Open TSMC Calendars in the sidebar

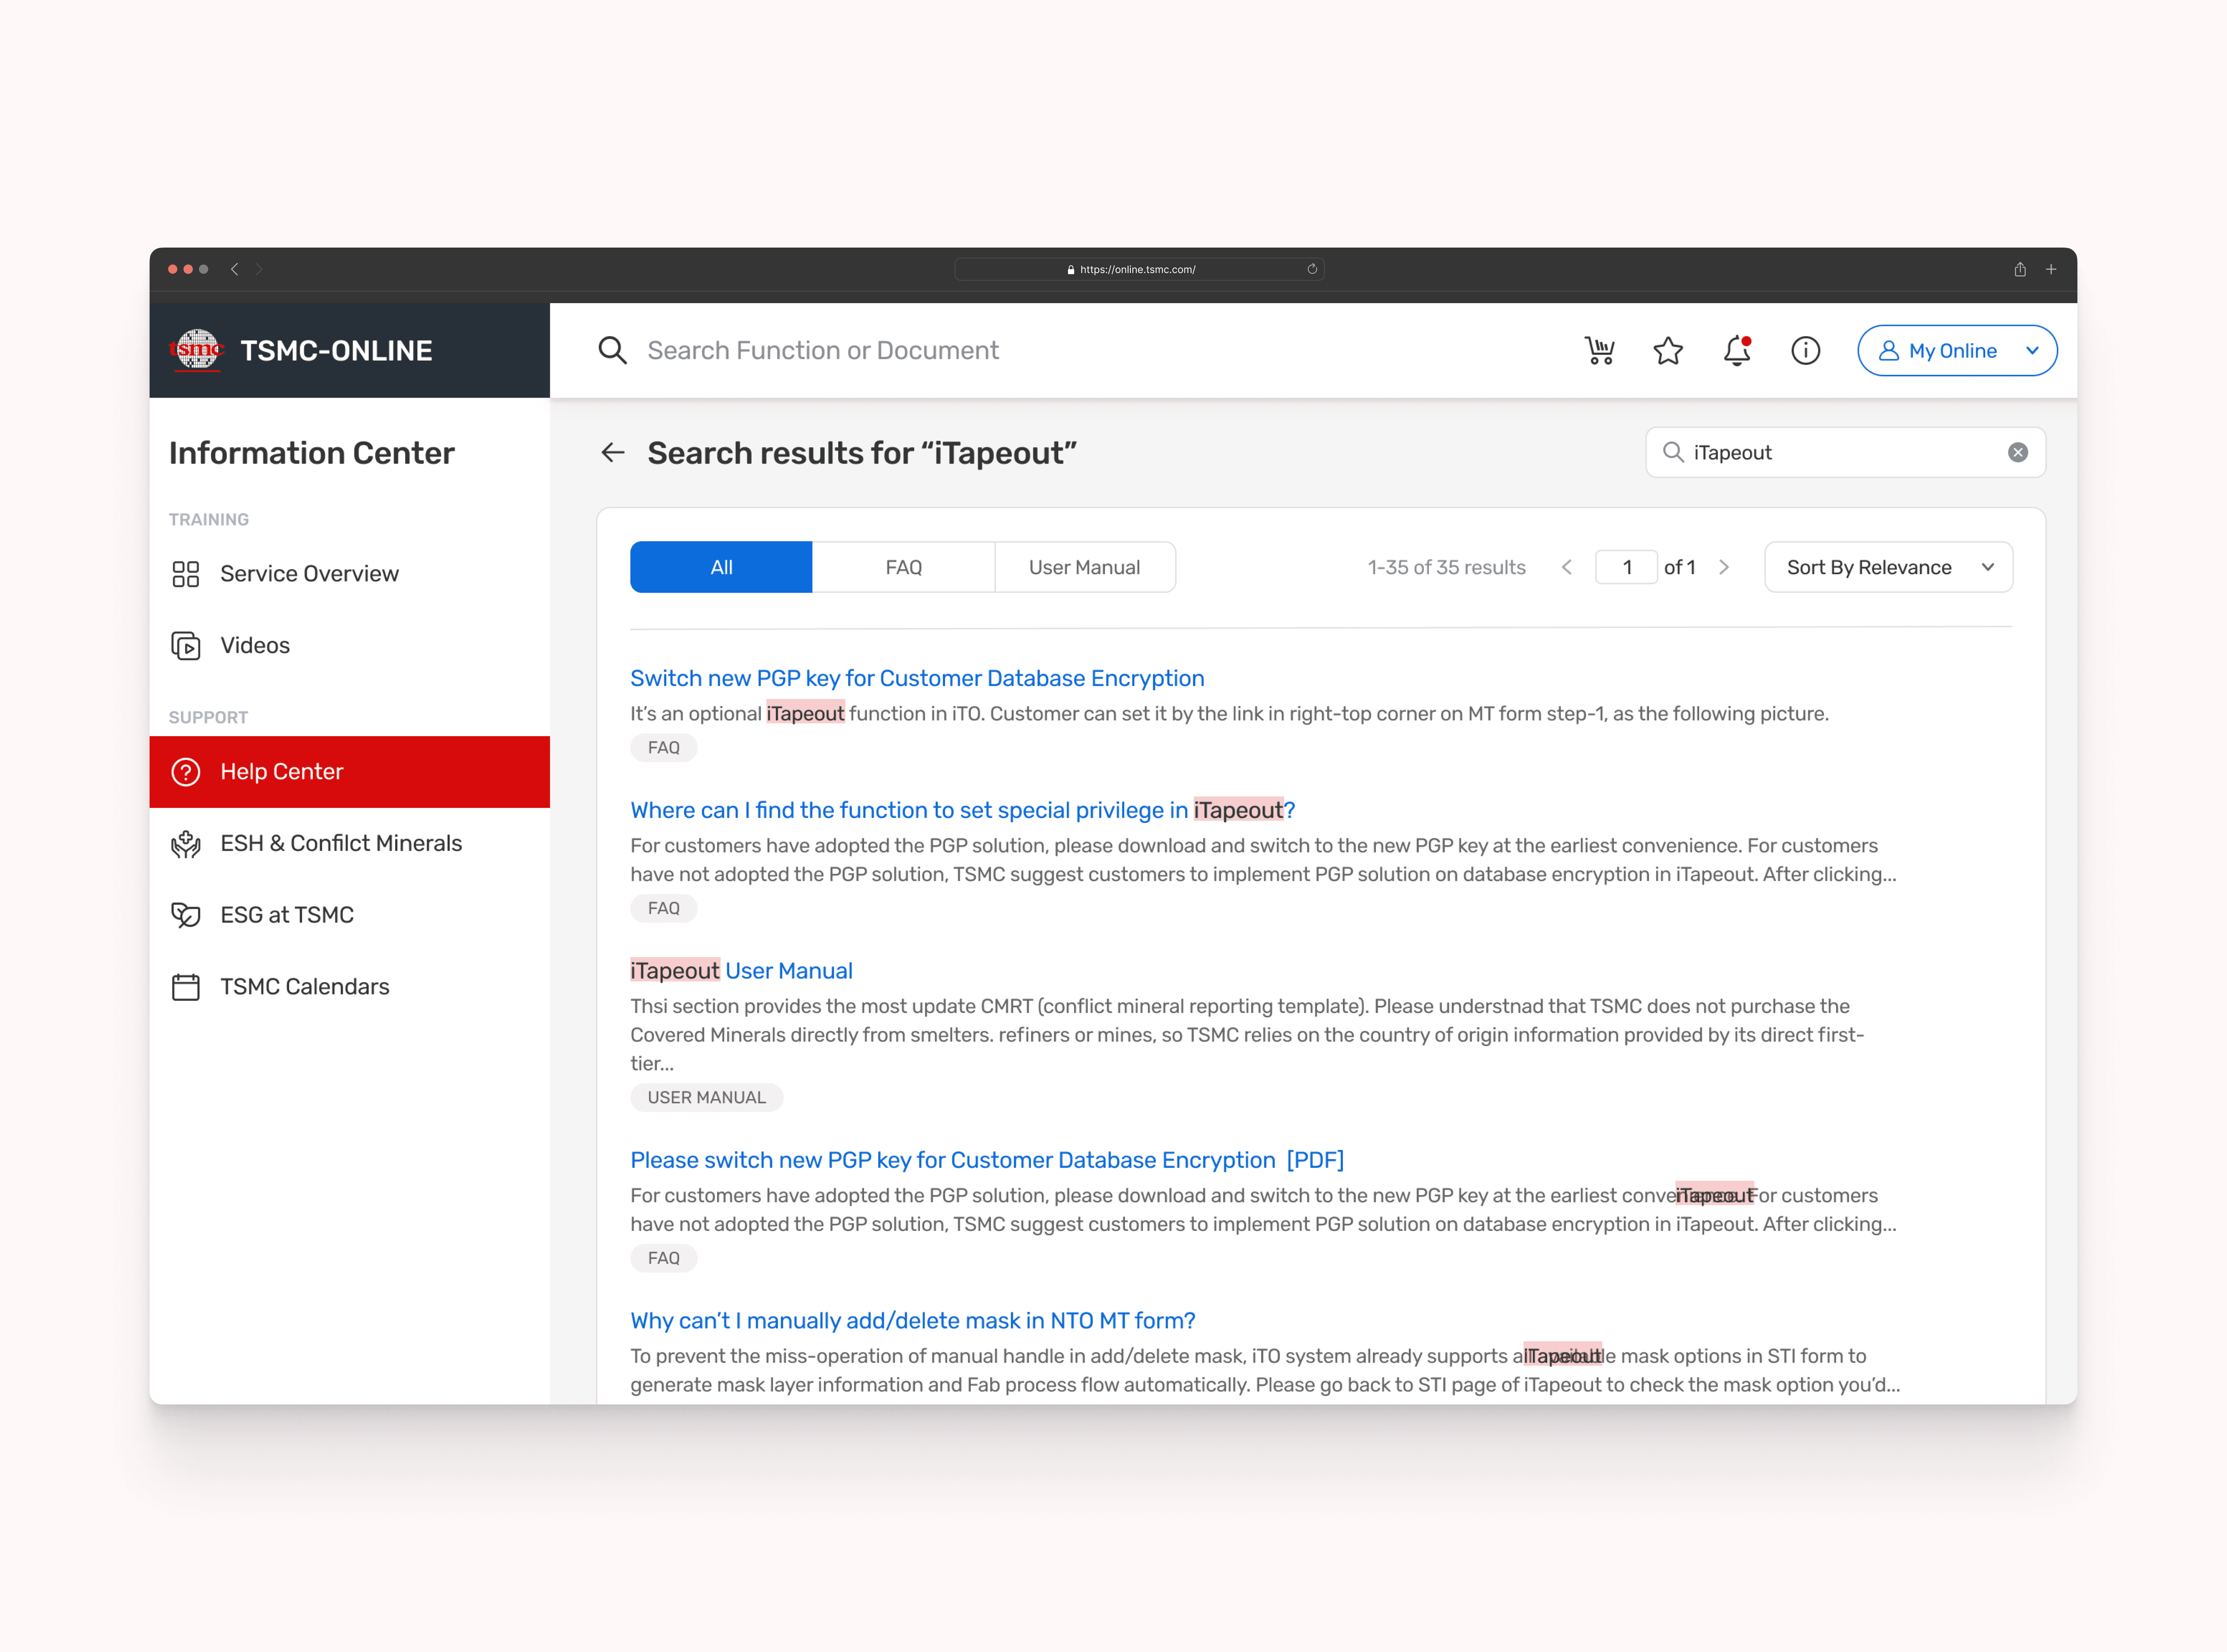350,987
